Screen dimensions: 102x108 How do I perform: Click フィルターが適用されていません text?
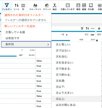point(25,20)
